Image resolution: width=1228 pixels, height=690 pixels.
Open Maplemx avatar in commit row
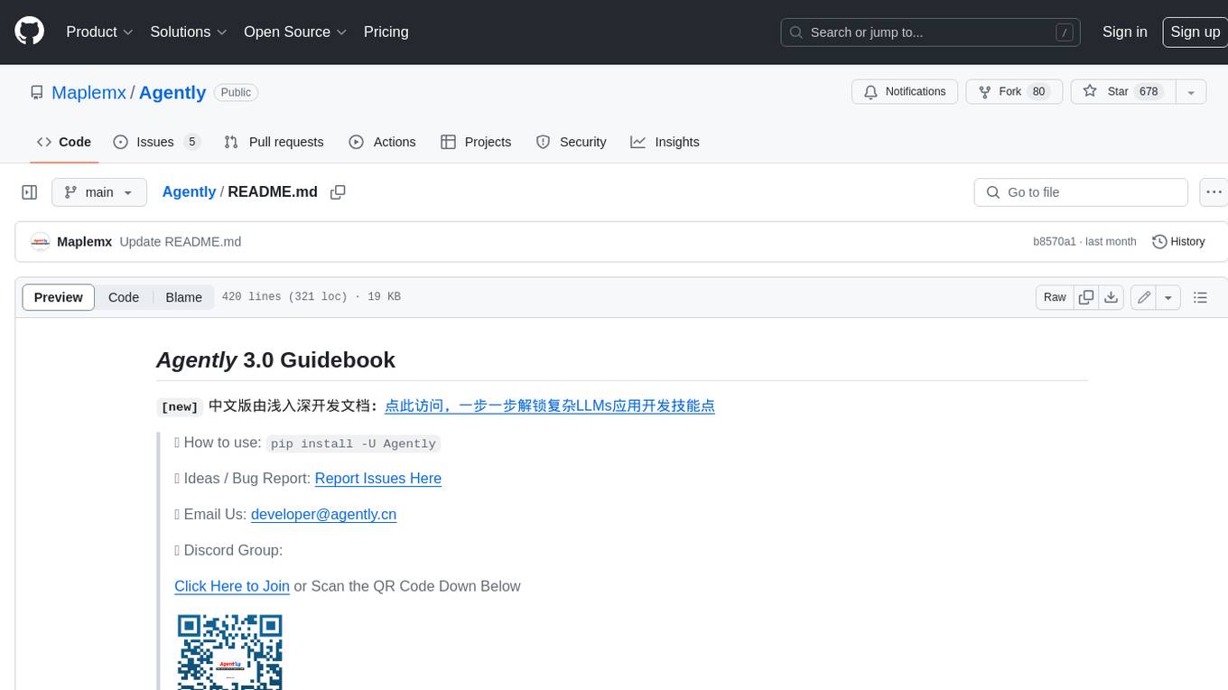[40, 242]
